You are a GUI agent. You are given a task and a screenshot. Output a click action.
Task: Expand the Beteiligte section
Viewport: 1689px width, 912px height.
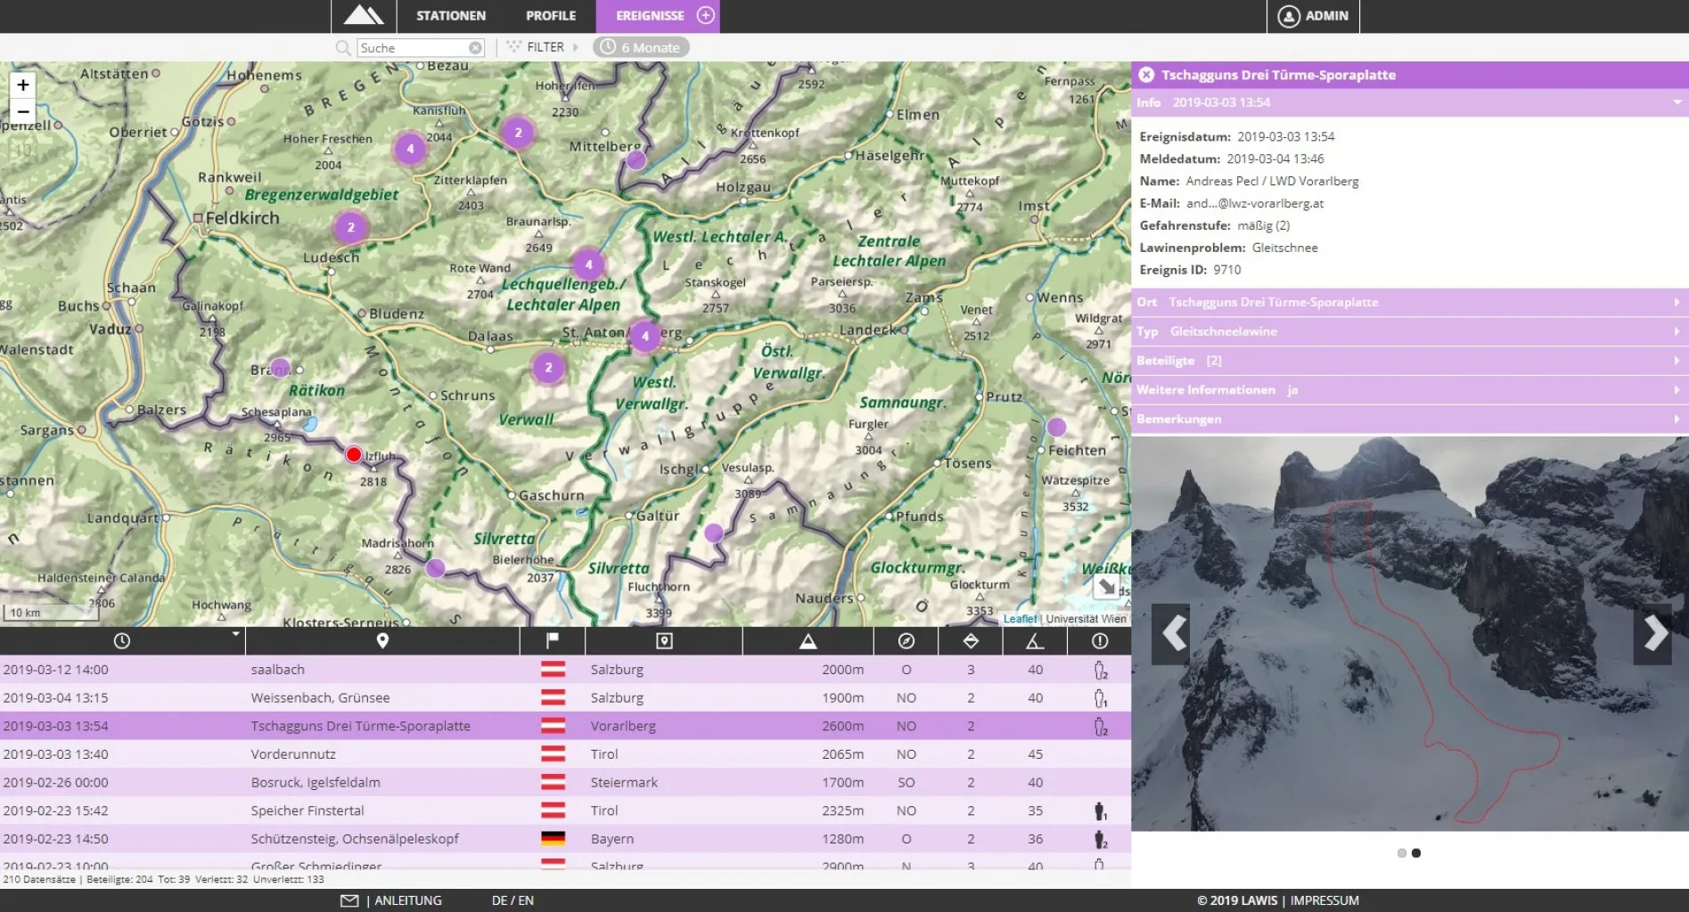click(x=1408, y=361)
